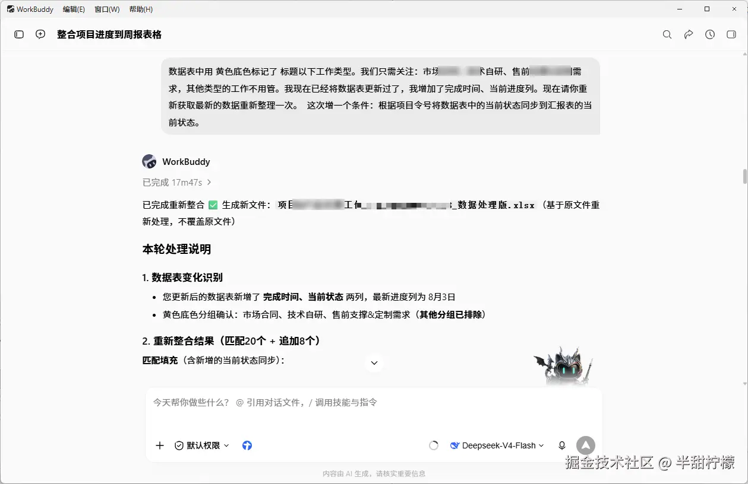
Task: Activate the microphone voice input icon
Action: 562,445
